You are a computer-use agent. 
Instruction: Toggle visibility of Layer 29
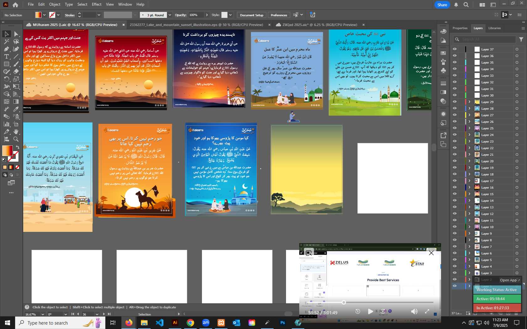[455, 102]
